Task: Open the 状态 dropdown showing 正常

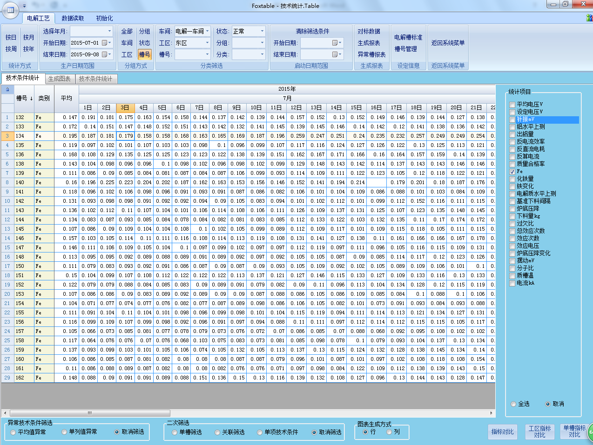Action: click(262, 31)
